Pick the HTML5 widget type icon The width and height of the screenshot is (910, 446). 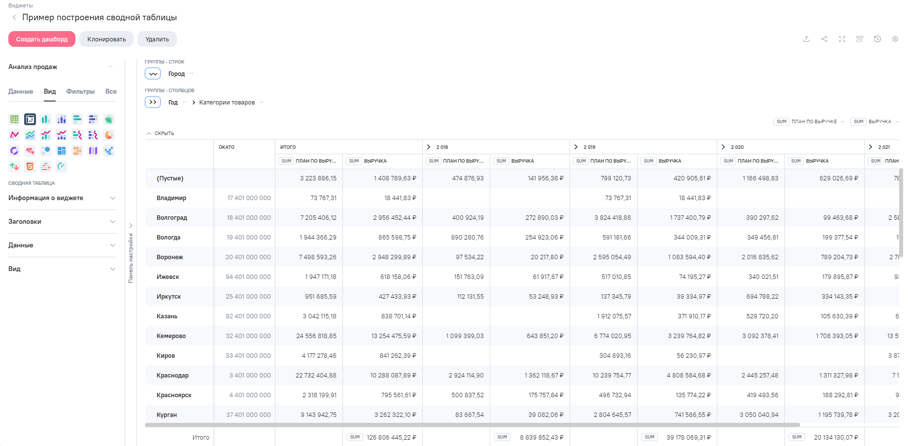pos(30,167)
